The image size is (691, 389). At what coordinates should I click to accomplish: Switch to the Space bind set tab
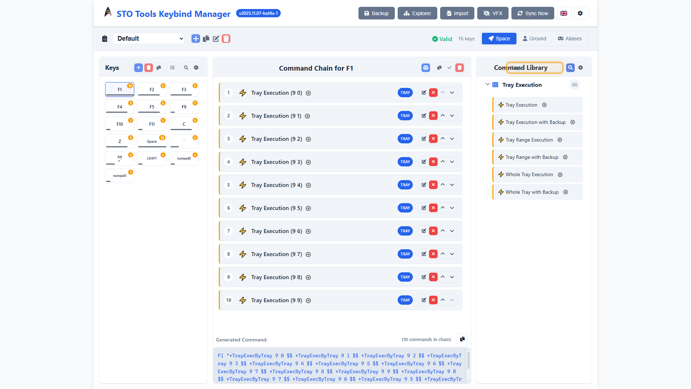(499, 39)
